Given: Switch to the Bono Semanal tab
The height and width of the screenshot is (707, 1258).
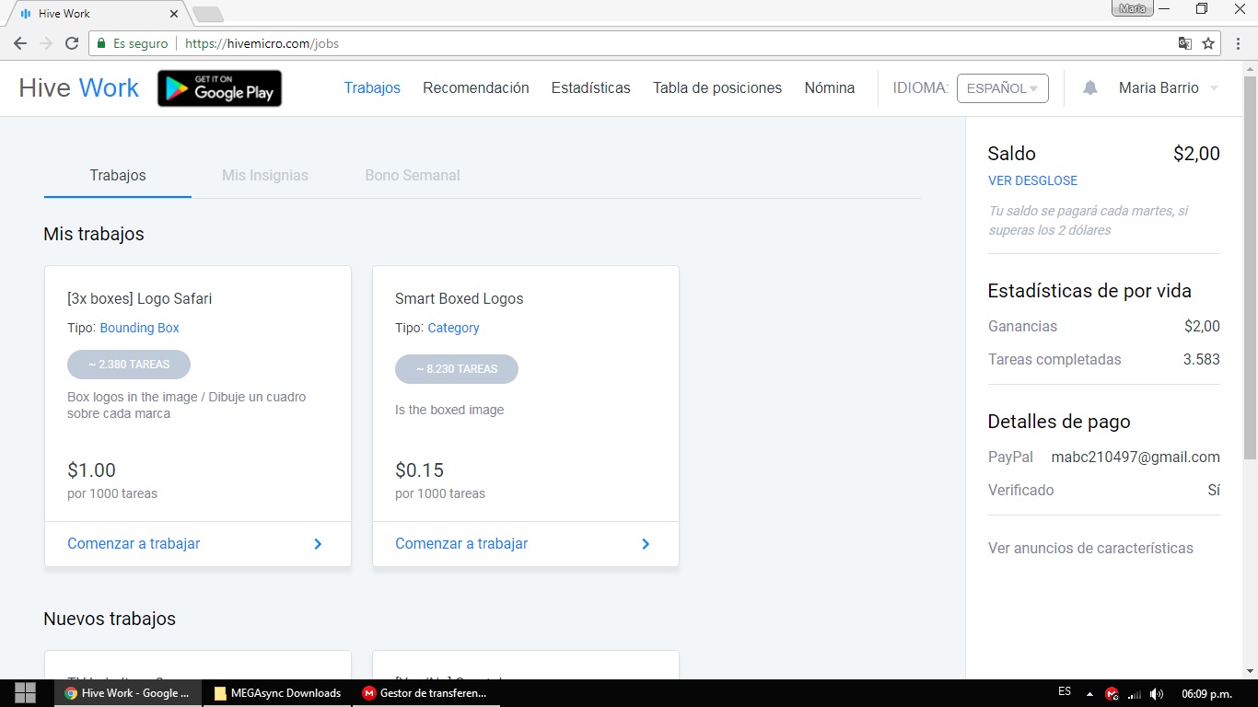Looking at the screenshot, I should (413, 175).
